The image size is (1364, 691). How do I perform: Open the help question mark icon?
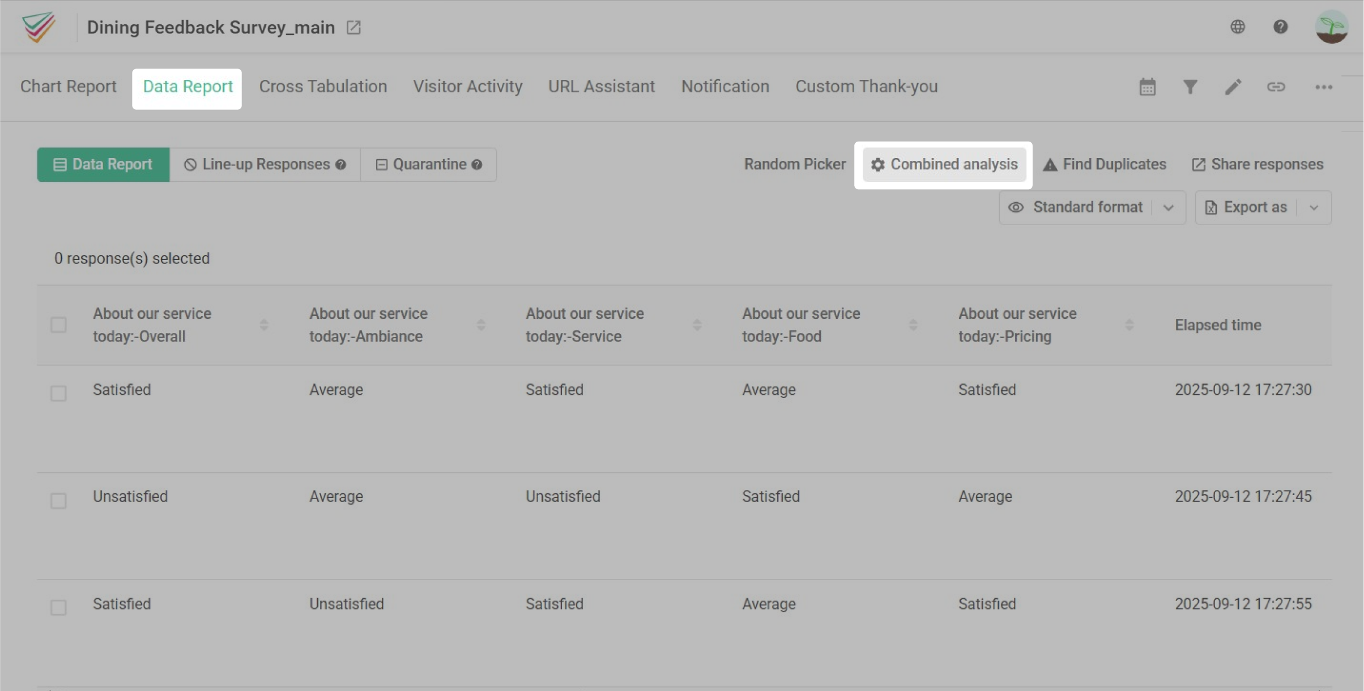(1280, 27)
